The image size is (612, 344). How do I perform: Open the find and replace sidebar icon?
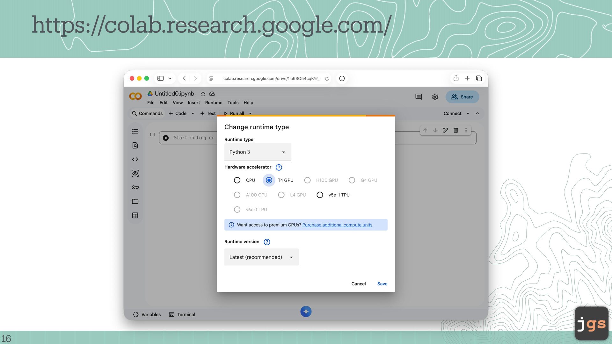pos(135,145)
